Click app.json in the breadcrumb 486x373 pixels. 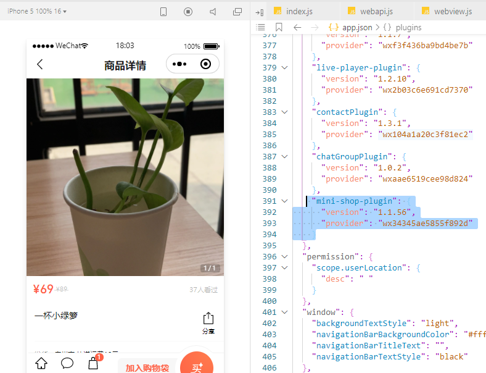(x=356, y=28)
